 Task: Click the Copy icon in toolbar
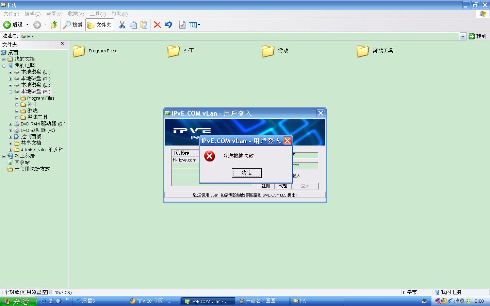pos(133,25)
